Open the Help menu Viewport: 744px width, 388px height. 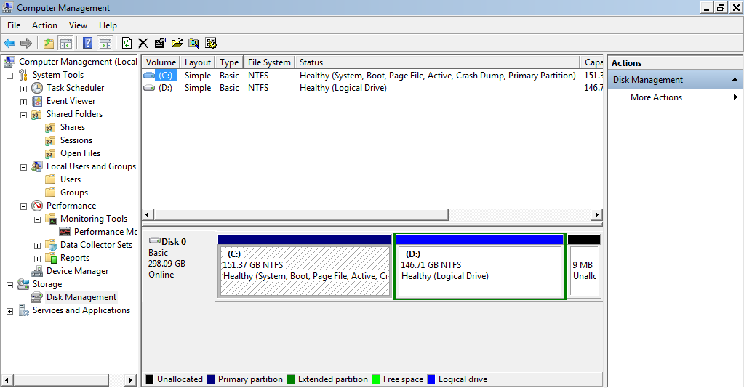(x=108, y=25)
